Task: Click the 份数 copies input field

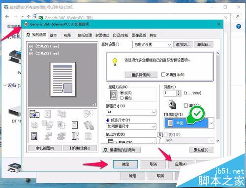Action: coord(170,93)
